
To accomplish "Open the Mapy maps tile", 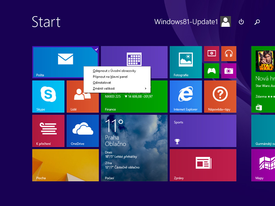I will (263, 165).
